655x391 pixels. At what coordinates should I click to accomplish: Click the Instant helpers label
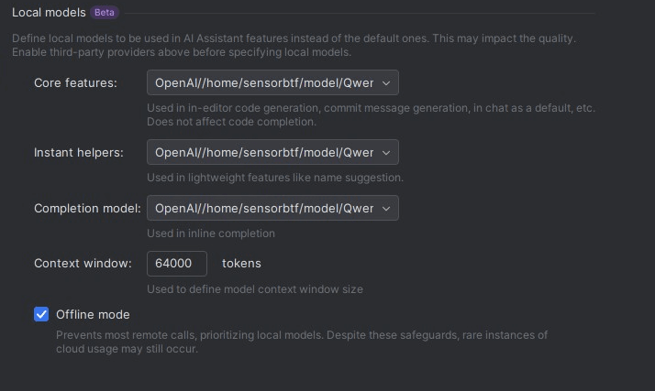click(x=78, y=153)
